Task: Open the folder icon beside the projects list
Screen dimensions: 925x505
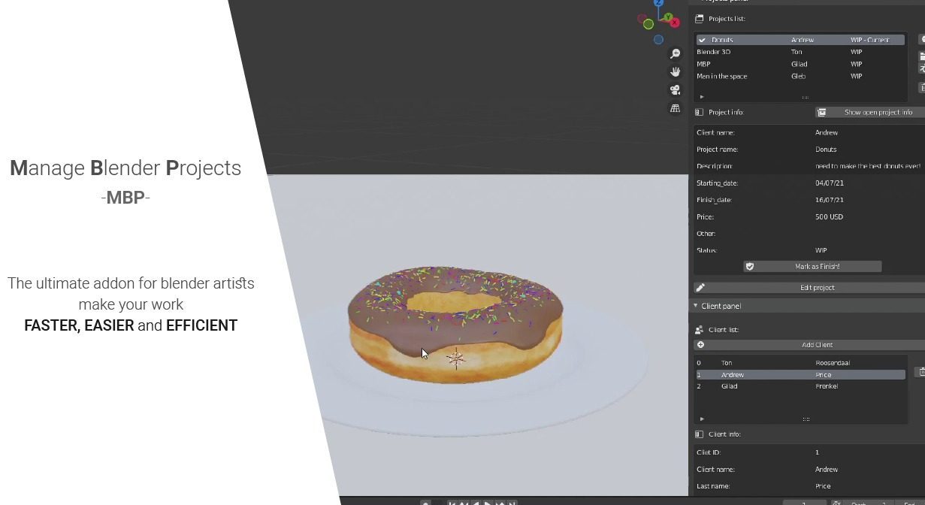Action: 922,55
